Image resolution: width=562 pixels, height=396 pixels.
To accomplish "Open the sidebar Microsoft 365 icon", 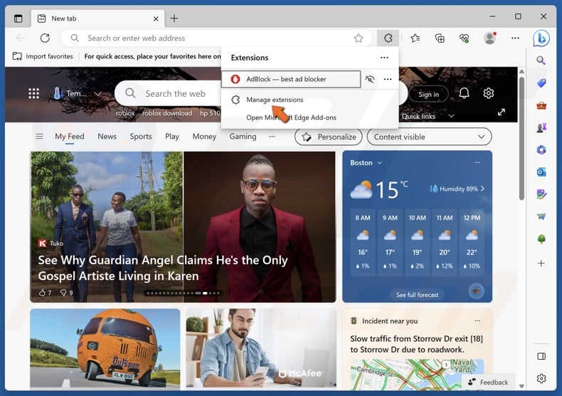I will tap(541, 150).
